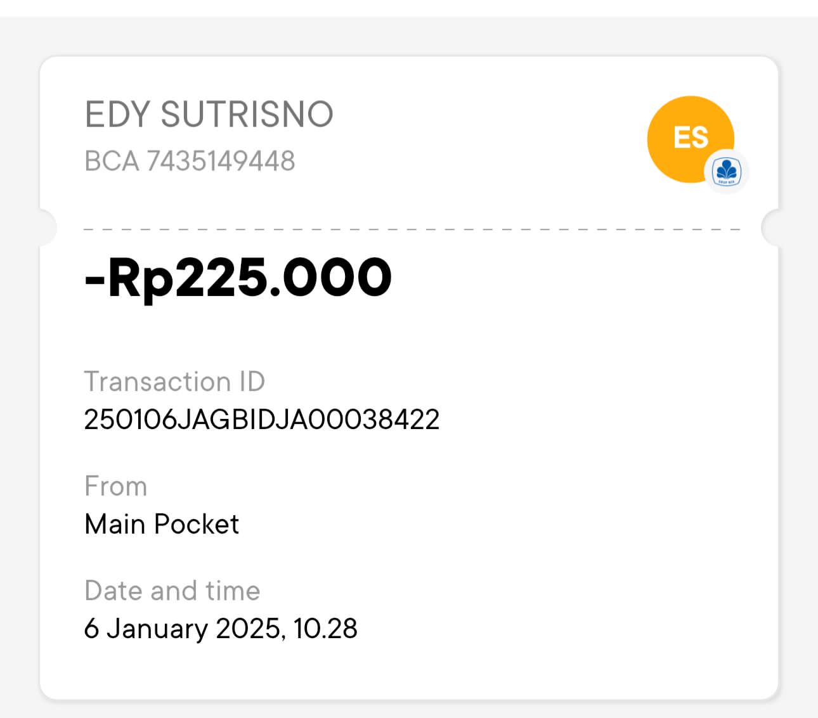Click BCA account number 7435149448
The image size is (818, 718).
(221, 161)
